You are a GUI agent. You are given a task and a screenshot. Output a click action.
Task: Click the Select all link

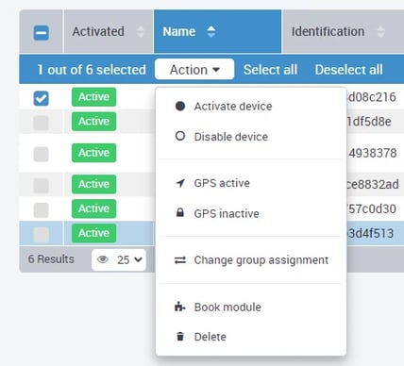[270, 70]
